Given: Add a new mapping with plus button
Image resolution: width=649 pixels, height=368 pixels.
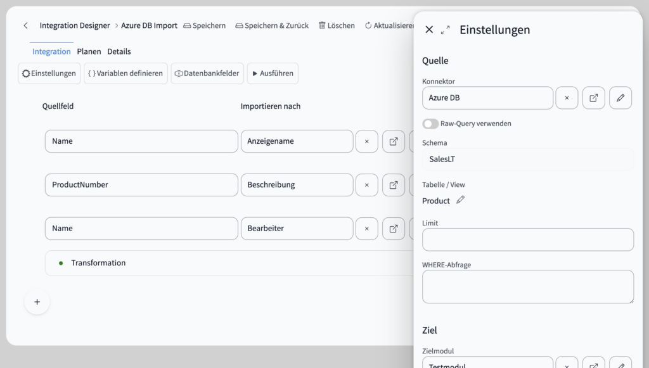Looking at the screenshot, I should coord(37,302).
